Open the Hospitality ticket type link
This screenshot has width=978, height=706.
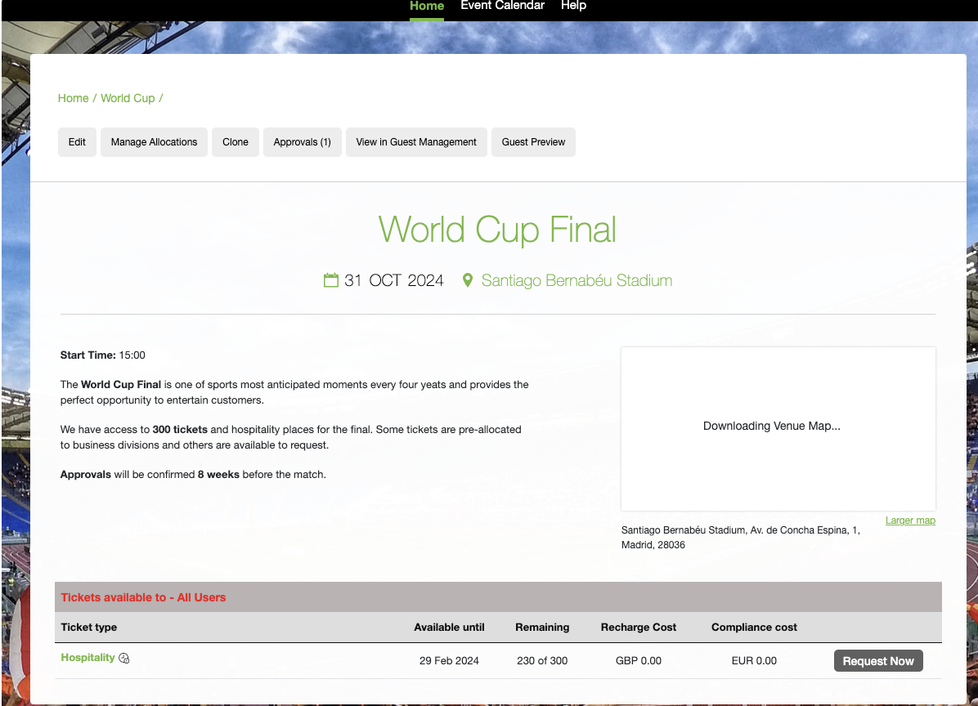click(x=87, y=658)
